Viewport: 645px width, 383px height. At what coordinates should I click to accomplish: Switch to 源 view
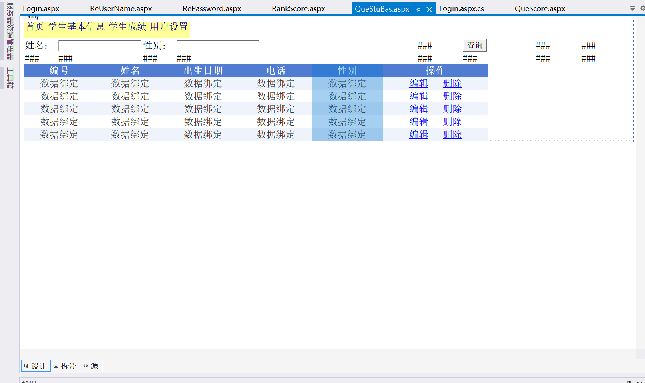coord(91,366)
